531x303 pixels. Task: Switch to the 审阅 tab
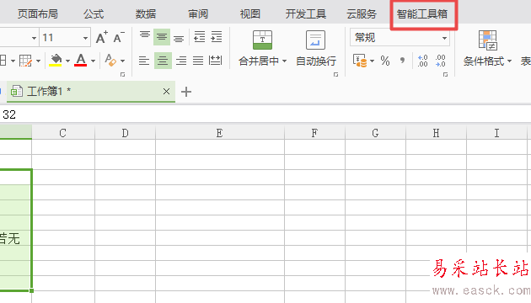[x=198, y=13]
